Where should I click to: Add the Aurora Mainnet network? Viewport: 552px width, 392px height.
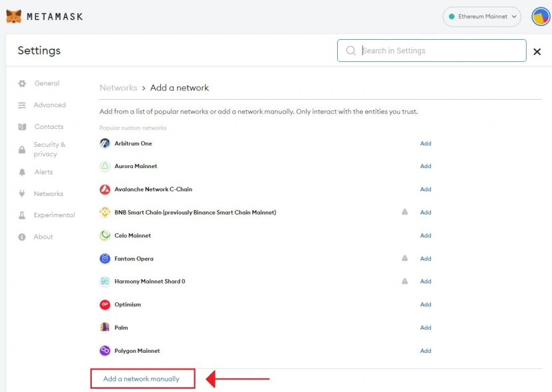(x=426, y=166)
